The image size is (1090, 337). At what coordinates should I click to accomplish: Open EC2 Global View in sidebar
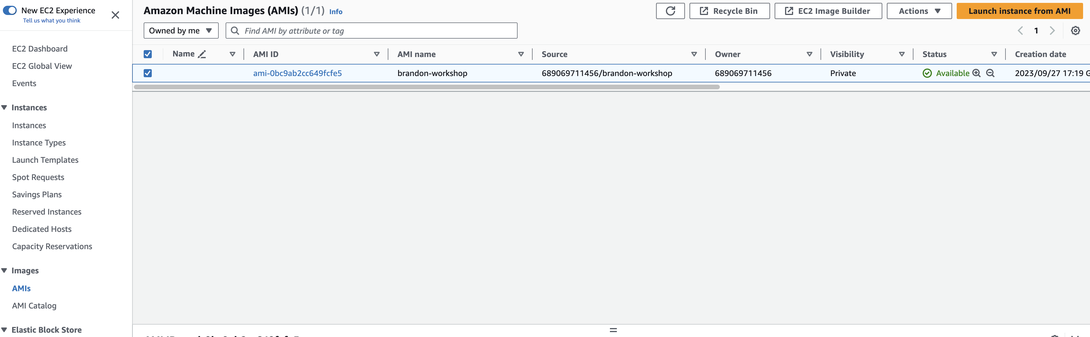[42, 66]
